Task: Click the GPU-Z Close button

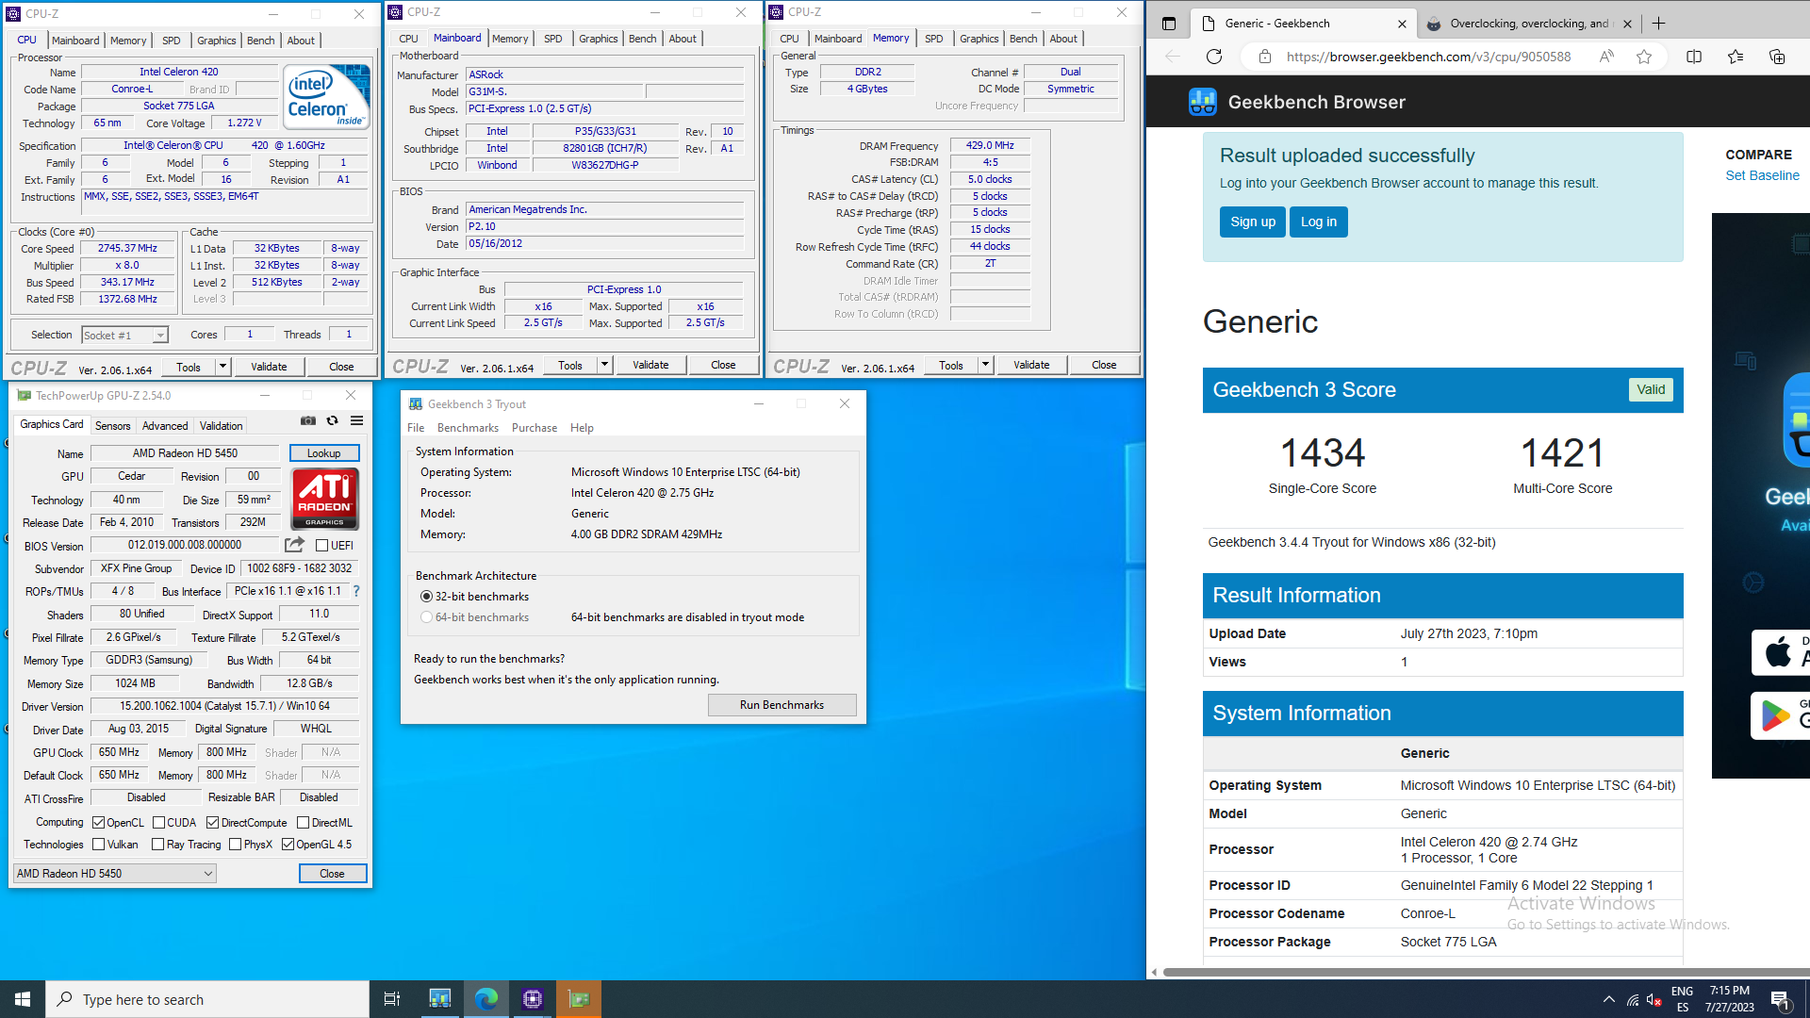Action: point(332,873)
